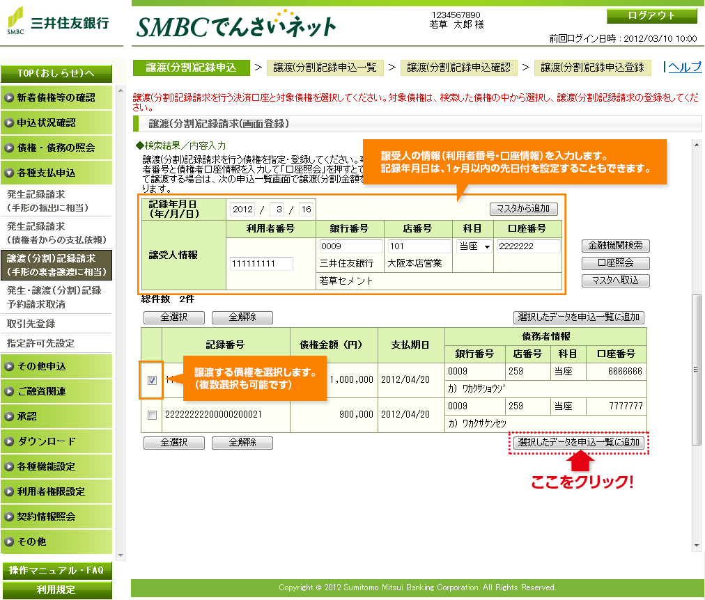The height and width of the screenshot is (600, 705).
Task: Click マスタへ取込 button
Action: point(616,281)
